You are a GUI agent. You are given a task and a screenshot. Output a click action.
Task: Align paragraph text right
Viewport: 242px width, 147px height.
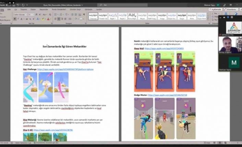coord(62,19)
